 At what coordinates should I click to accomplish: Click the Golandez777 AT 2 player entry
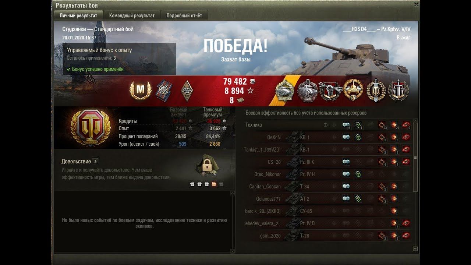(x=328, y=199)
